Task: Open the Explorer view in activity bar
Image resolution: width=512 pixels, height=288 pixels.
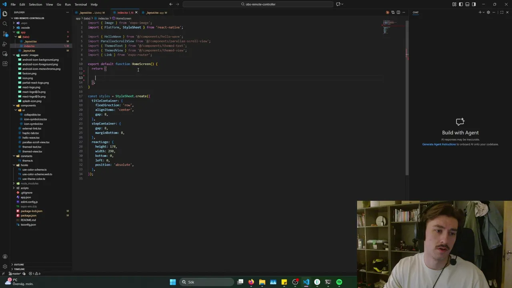Action: (x=5, y=14)
